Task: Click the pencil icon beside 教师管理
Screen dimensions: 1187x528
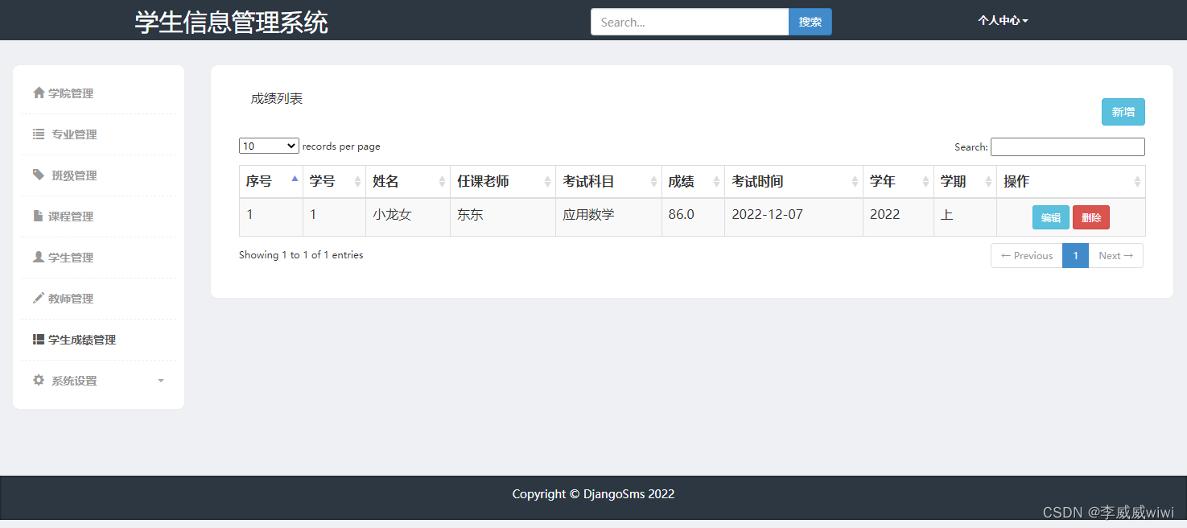Action: pyautogui.click(x=39, y=298)
